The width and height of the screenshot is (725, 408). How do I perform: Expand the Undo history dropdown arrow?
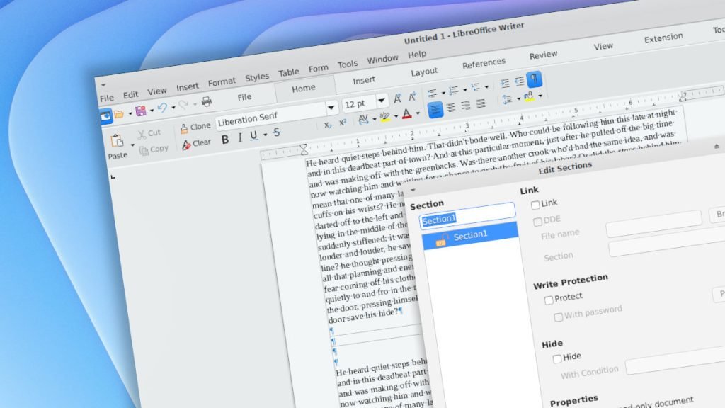click(173, 108)
